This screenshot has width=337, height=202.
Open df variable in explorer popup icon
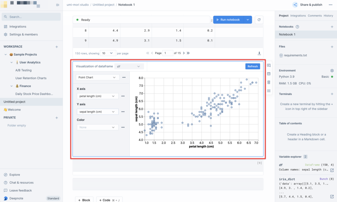(x=332, y=170)
